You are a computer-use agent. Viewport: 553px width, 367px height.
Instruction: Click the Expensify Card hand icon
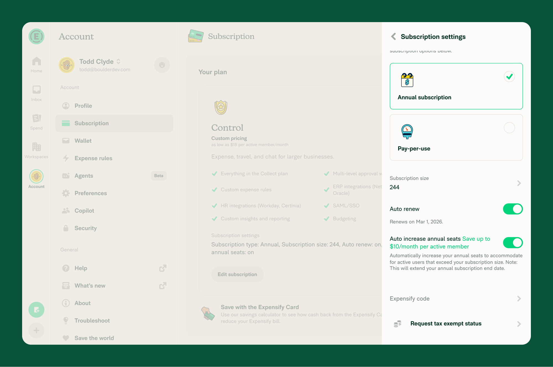[208, 314]
